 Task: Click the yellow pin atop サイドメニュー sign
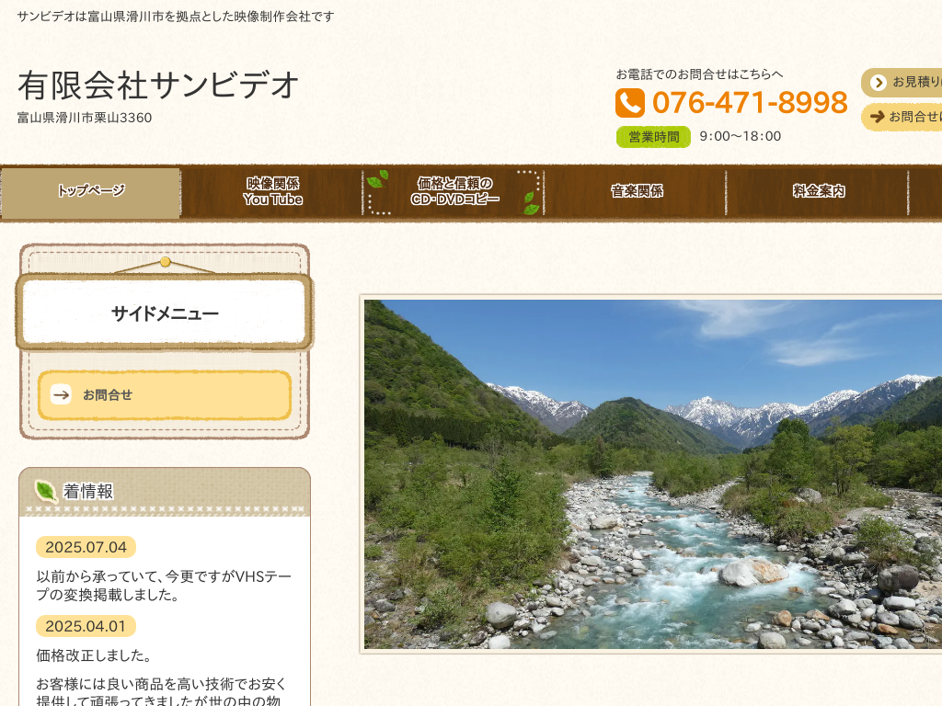[x=166, y=262]
